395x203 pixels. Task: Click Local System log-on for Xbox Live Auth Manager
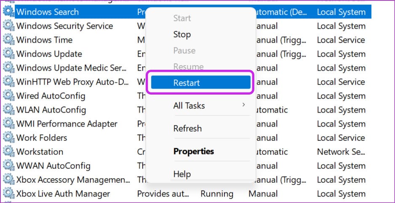click(x=341, y=194)
